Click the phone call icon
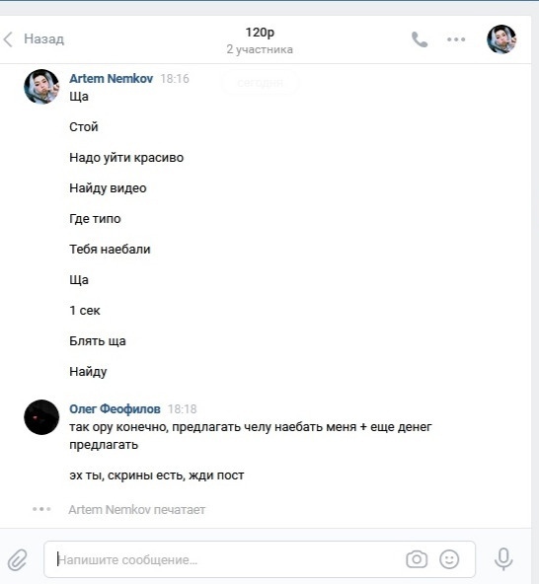The image size is (539, 584). pyautogui.click(x=420, y=39)
